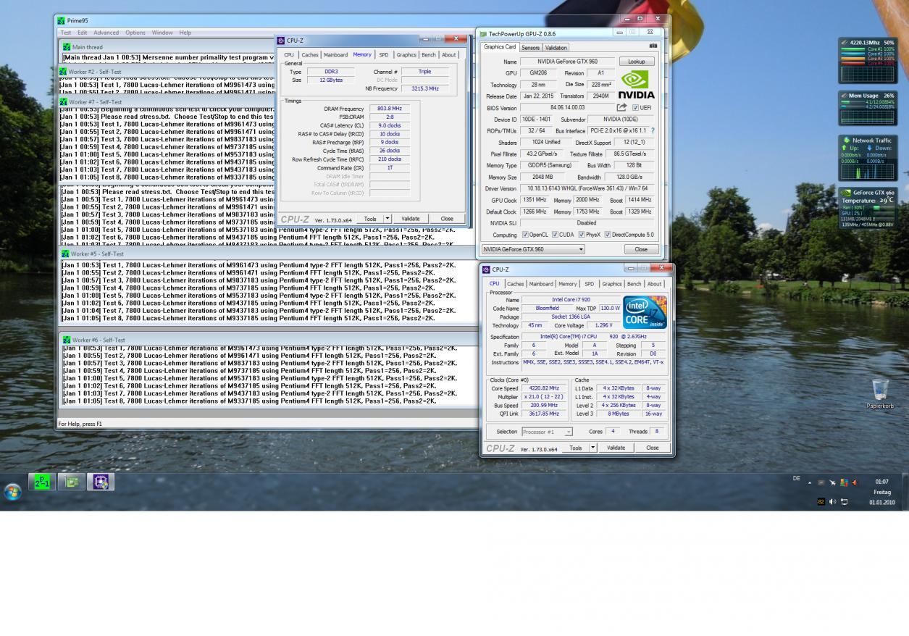Click the GPU-Z camera screenshot icon
The image size is (909, 636).
(x=653, y=46)
